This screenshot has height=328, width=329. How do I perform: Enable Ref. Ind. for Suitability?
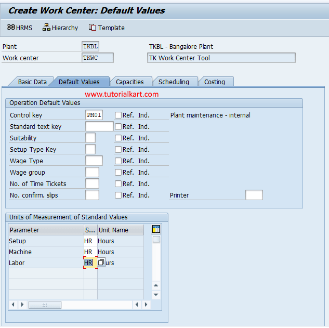(118, 138)
